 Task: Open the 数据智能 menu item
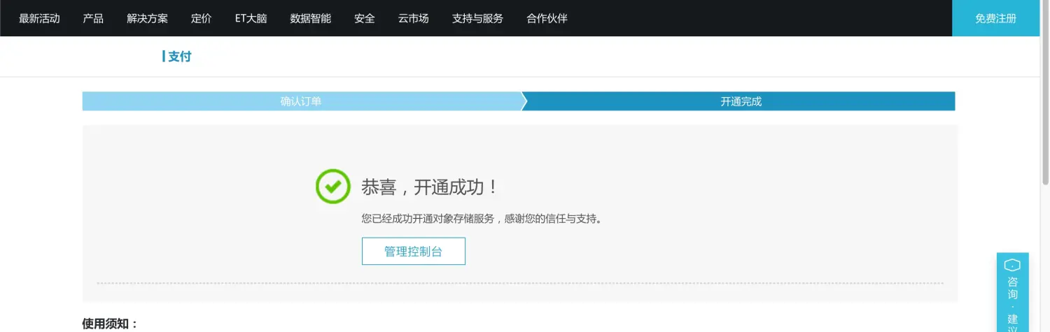click(311, 19)
